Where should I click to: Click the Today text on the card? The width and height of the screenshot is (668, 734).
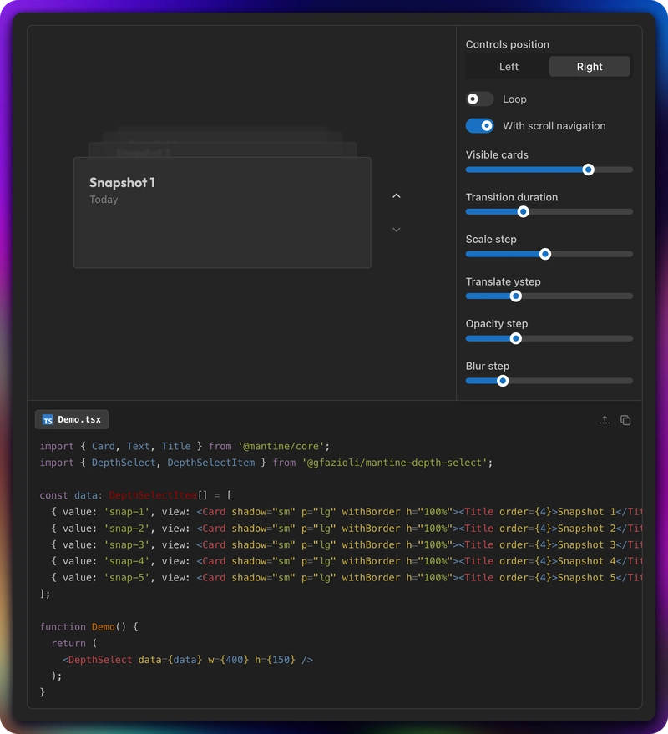tap(104, 200)
